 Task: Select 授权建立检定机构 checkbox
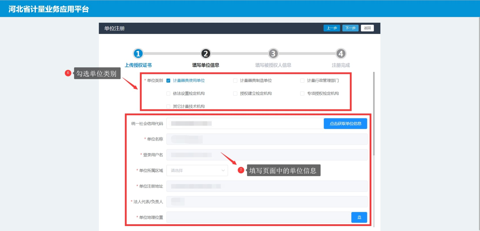(235, 94)
